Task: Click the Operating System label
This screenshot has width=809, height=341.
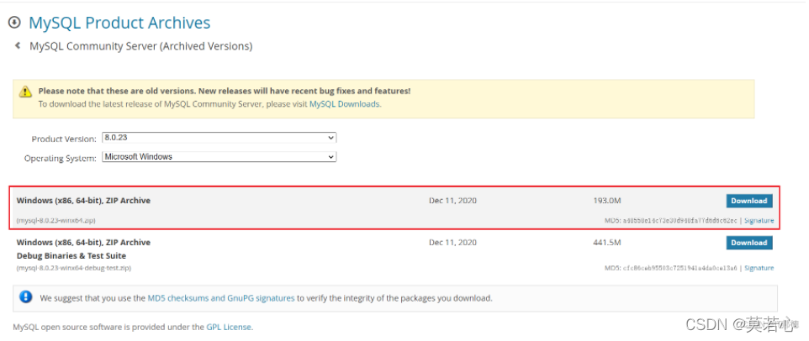Action: 61,159
